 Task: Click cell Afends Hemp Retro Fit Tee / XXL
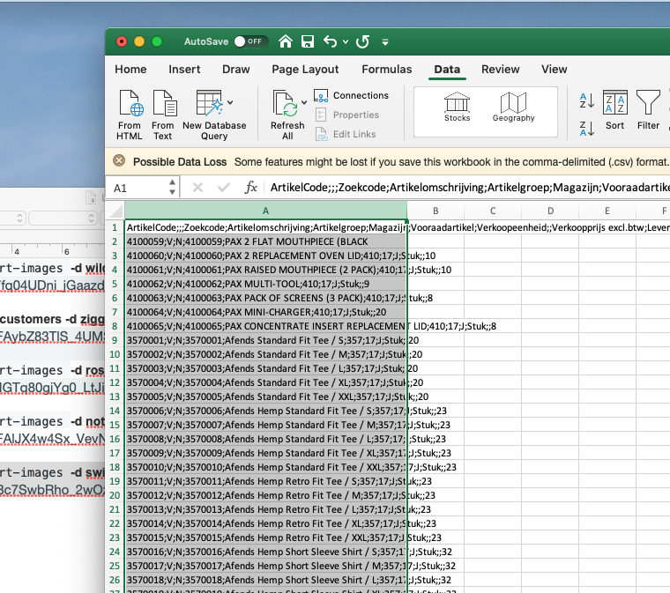pyautogui.click(x=265, y=537)
